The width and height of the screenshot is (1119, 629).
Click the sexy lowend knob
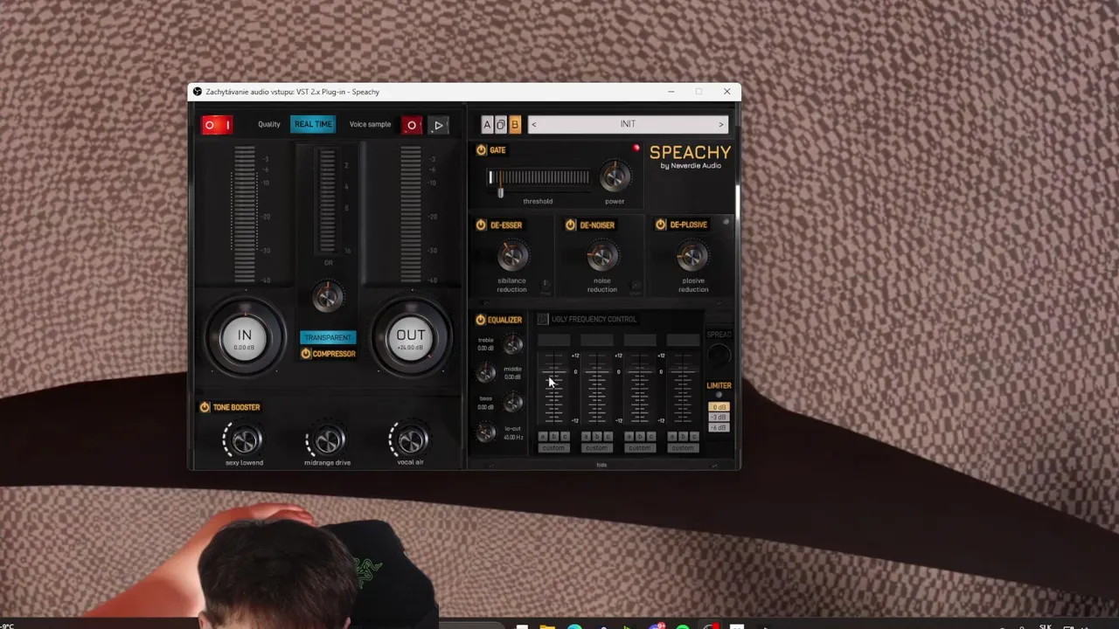[x=245, y=439]
